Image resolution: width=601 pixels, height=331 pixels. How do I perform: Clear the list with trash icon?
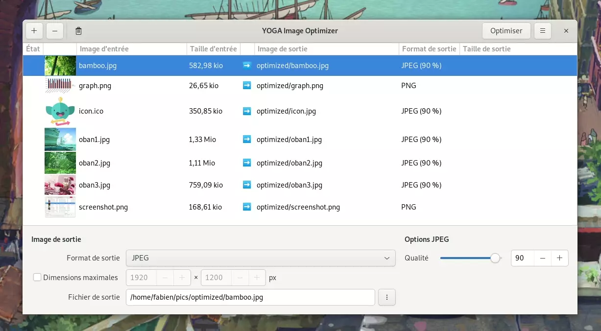coord(78,31)
